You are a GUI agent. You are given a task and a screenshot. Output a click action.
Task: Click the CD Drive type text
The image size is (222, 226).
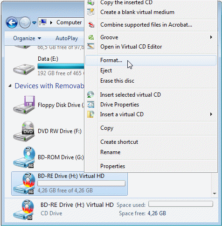[x=51, y=213]
